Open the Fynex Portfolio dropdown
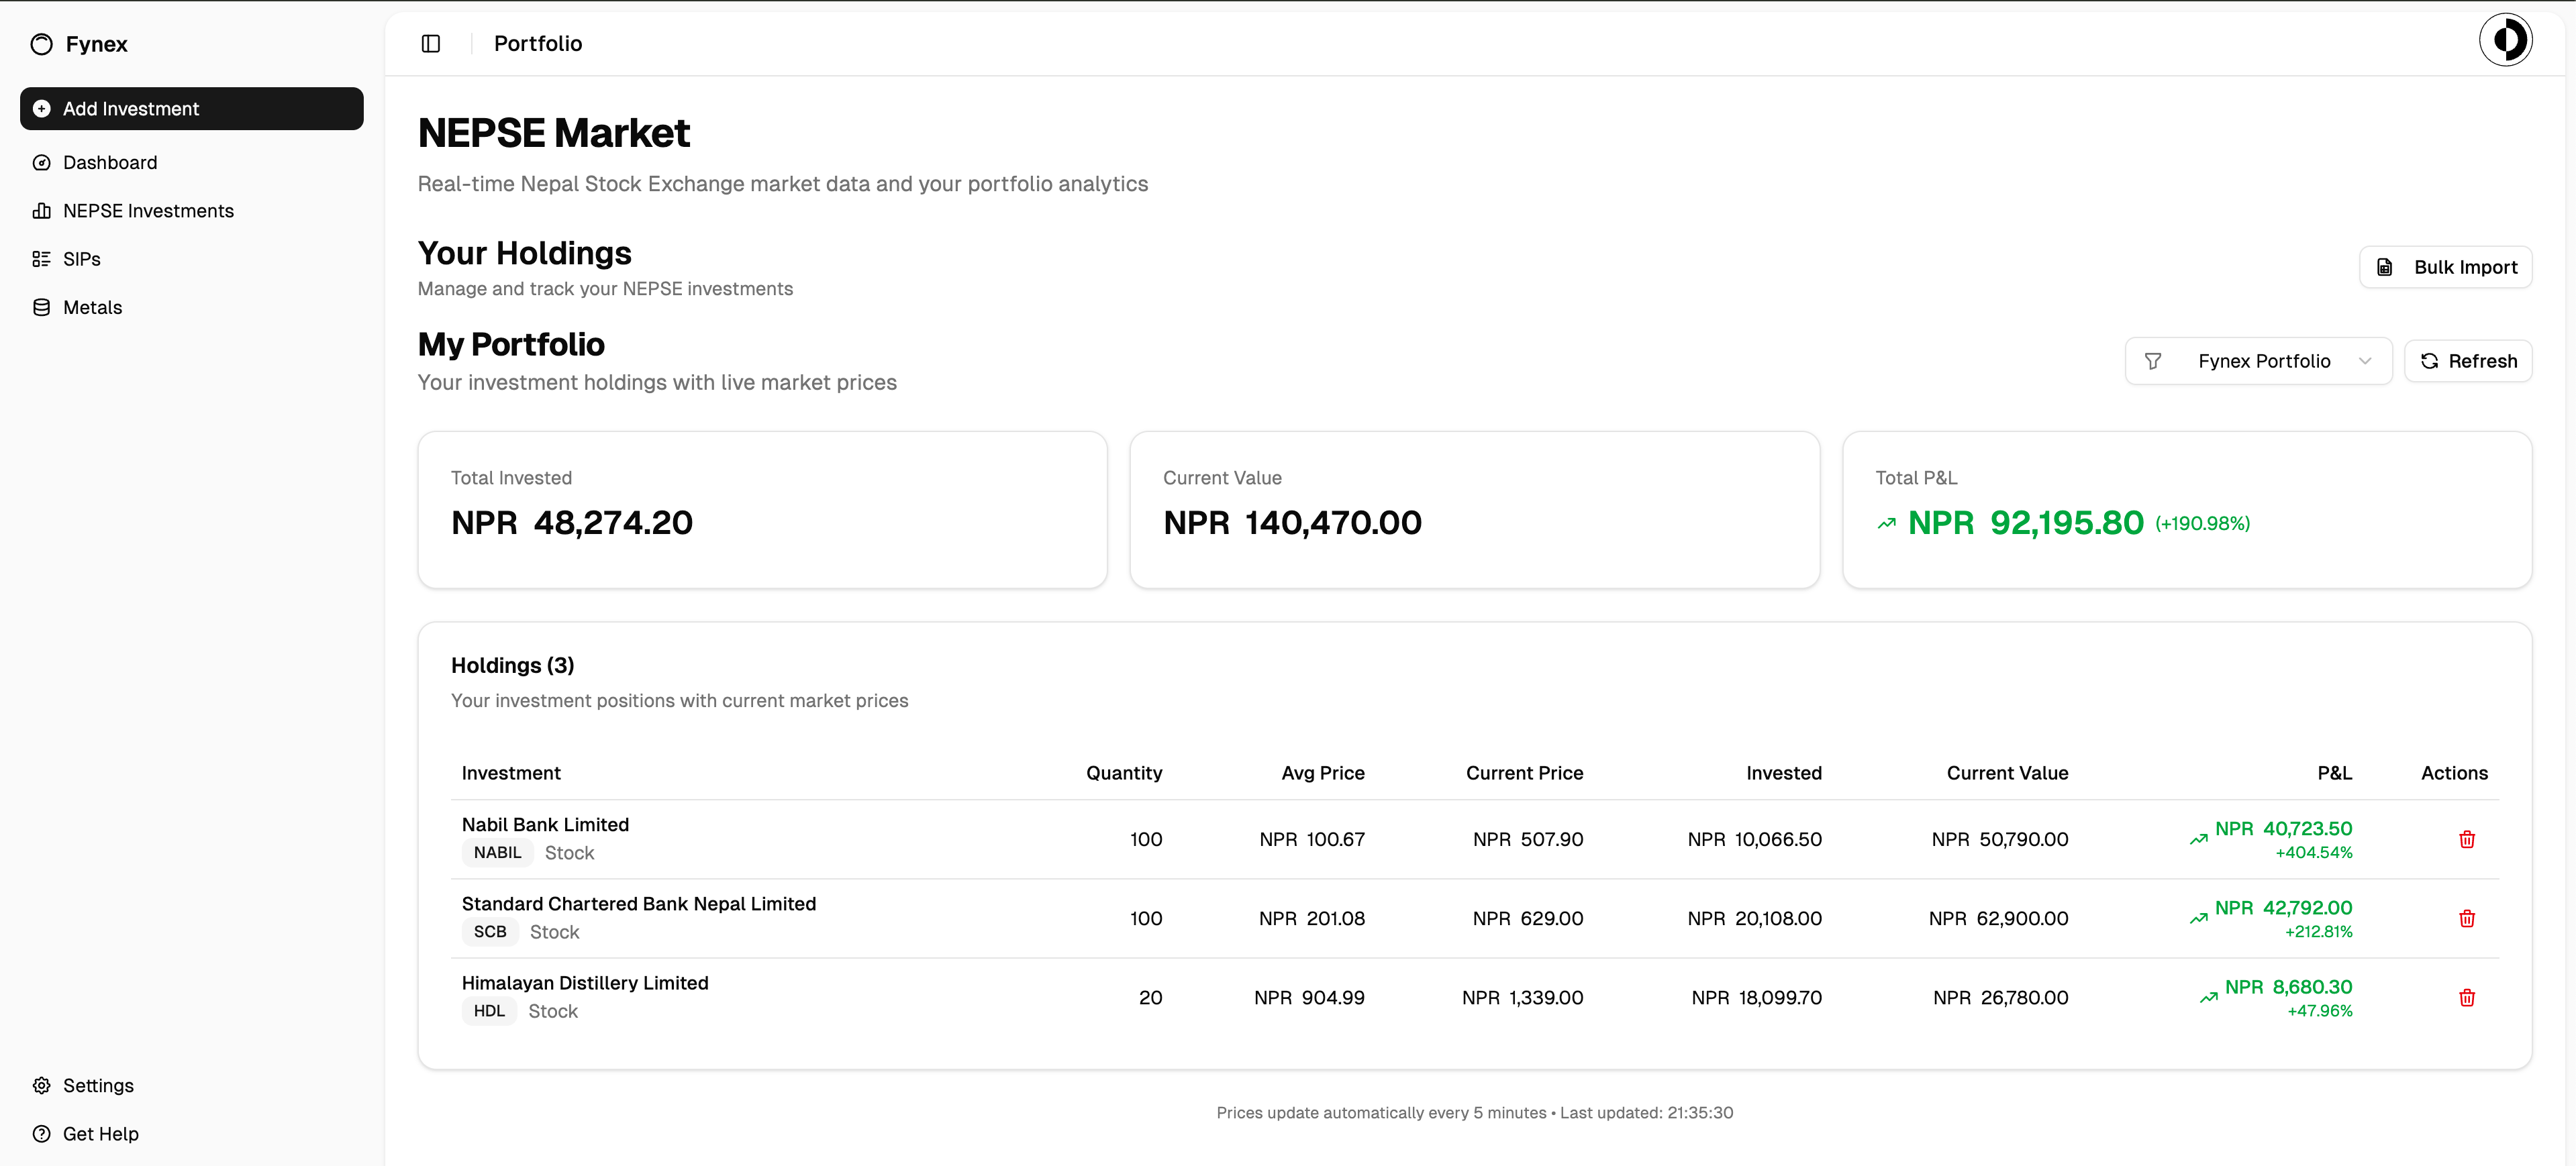Screen dimensions: 2576x1166 [x=2265, y=361]
